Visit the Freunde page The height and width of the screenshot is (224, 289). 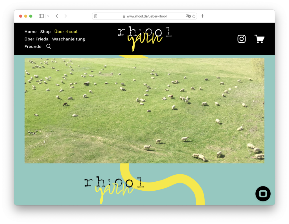coord(33,46)
